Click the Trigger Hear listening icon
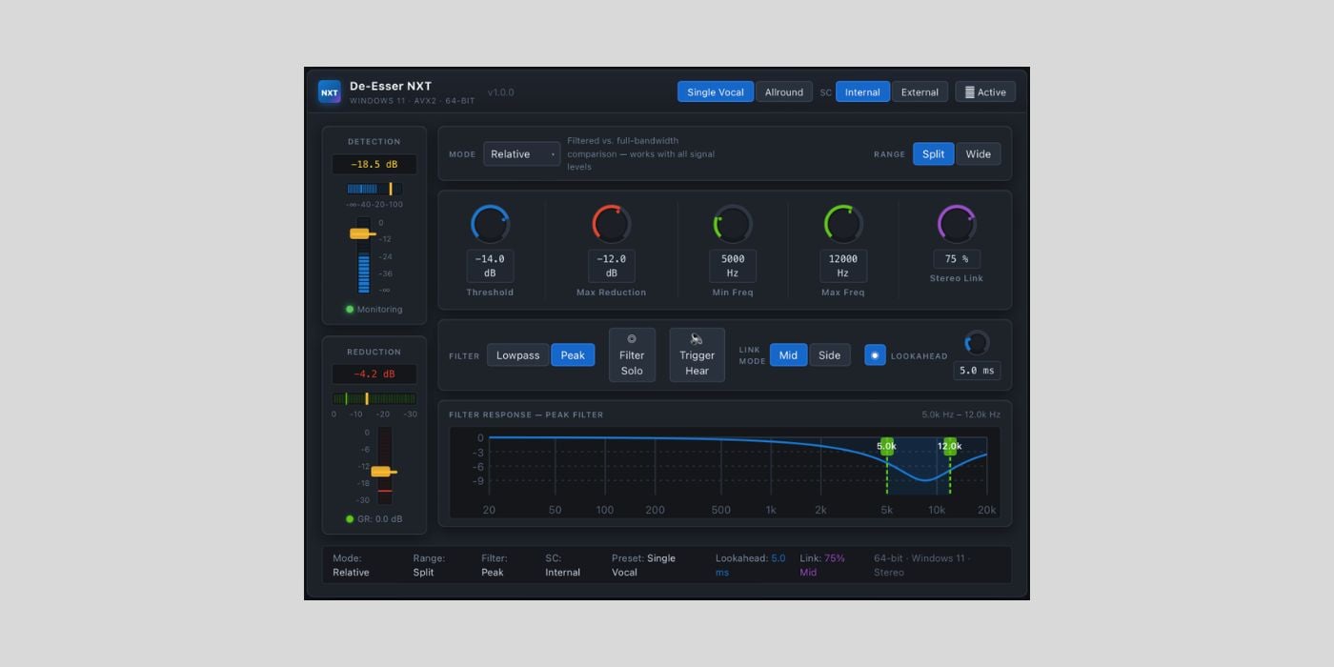Viewport: 1334px width, 667px height. click(x=697, y=336)
